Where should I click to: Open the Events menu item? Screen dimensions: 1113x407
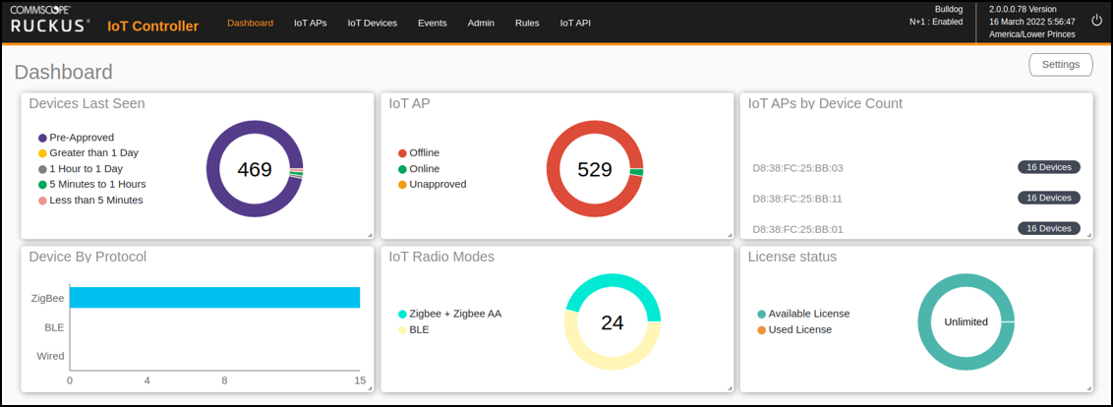tap(433, 23)
